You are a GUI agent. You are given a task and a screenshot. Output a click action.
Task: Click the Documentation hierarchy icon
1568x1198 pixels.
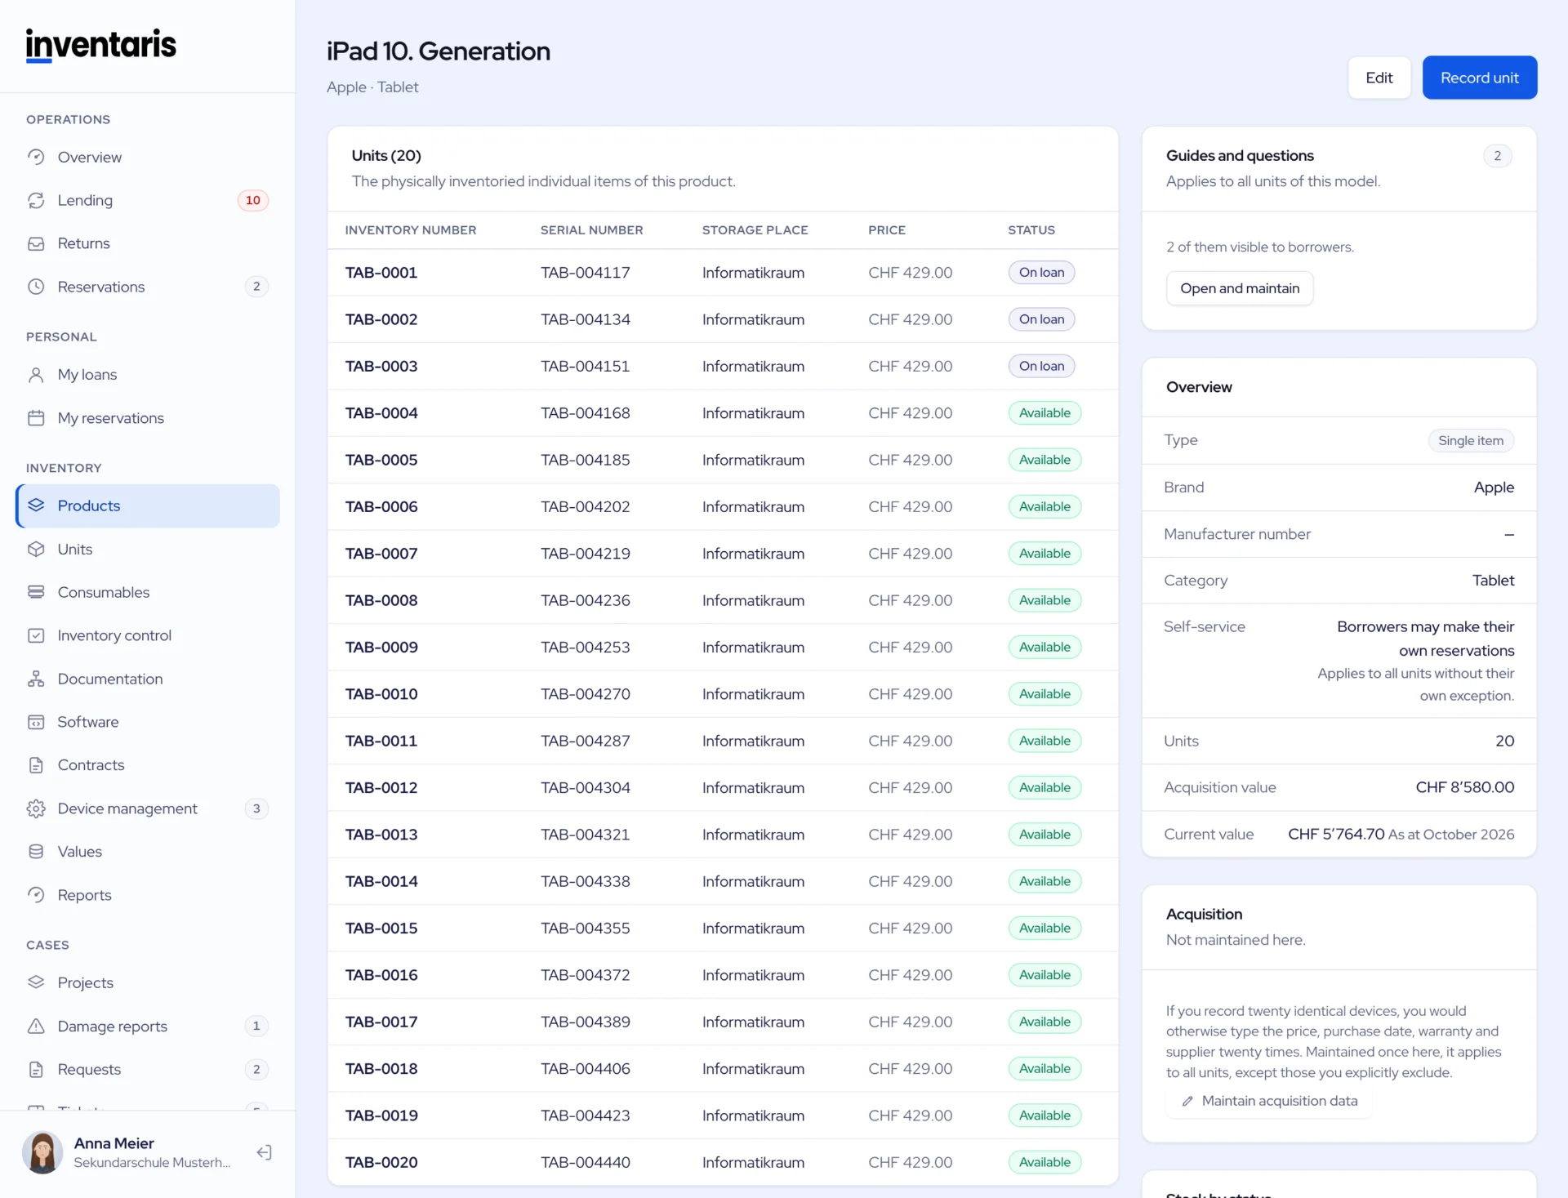pos(36,679)
